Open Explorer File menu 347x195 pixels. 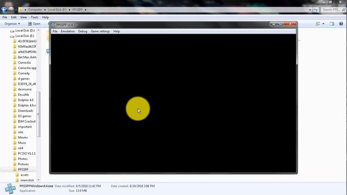pyautogui.click(x=5, y=17)
